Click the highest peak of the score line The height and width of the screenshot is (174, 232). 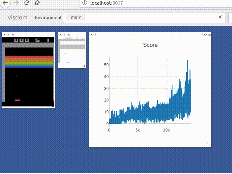188,61
